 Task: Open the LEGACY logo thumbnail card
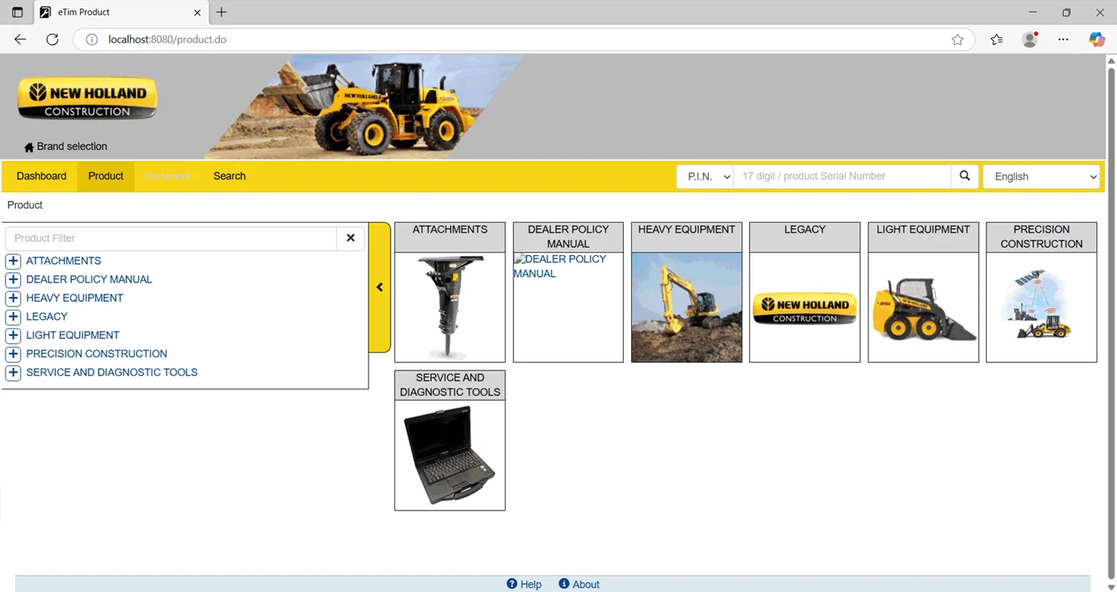(x=804, y=307)
